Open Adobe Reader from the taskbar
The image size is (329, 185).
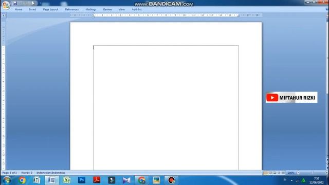pyautogui.click(x=97, y=180)
